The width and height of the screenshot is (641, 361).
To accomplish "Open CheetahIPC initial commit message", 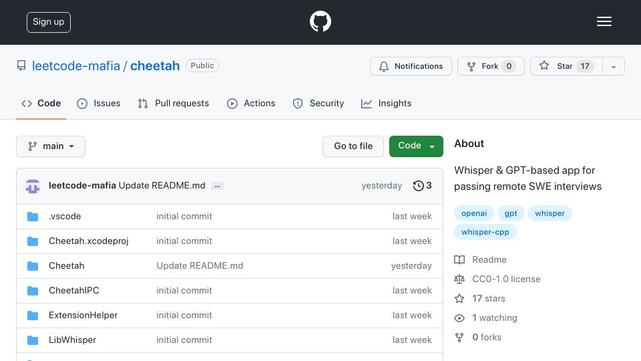I will pyautogui.click(x=184, y=290).
